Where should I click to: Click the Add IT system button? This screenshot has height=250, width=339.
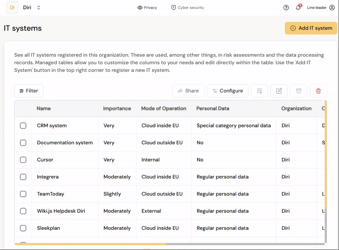pos(311,28)
